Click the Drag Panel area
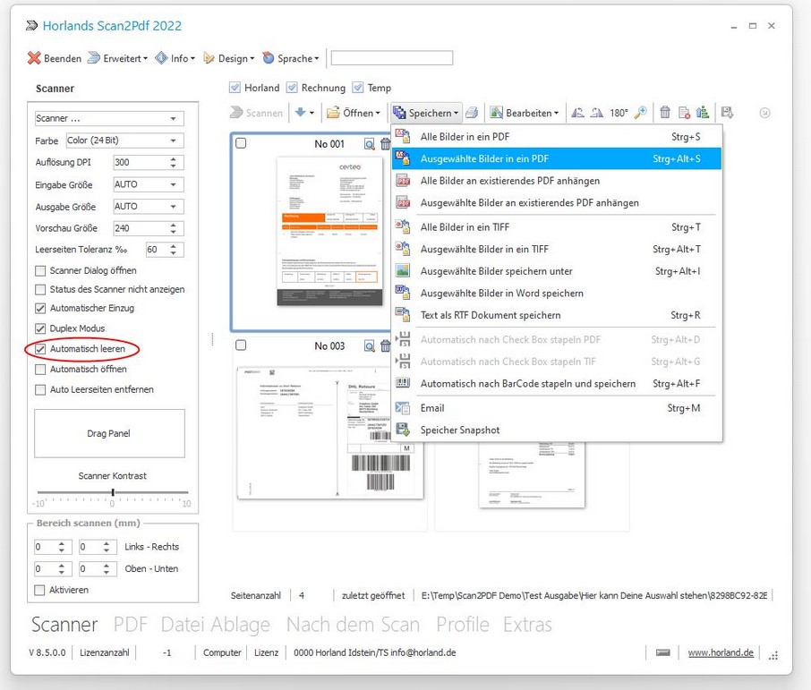Image resolution: width=811 pixels, height=690 pixels. coord(109,433)
